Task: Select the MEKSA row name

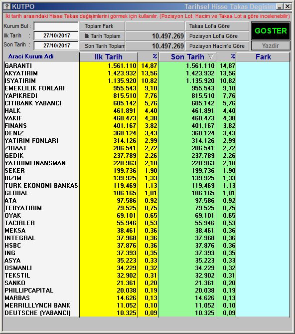Action: coord(15,231)
